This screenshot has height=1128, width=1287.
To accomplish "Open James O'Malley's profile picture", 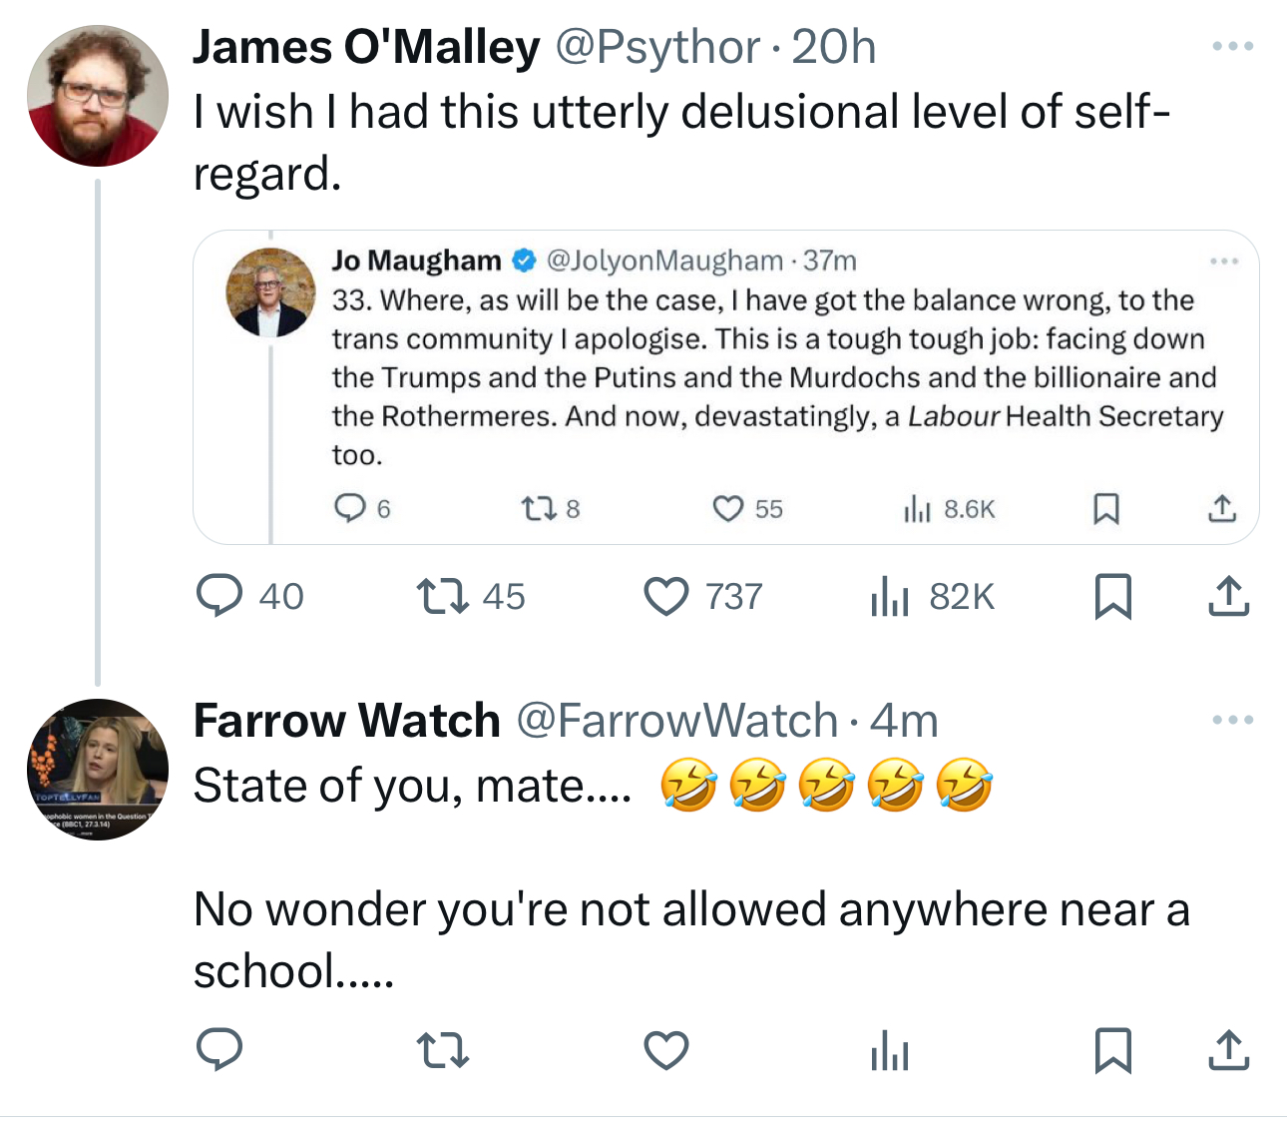I will point(97,96).
